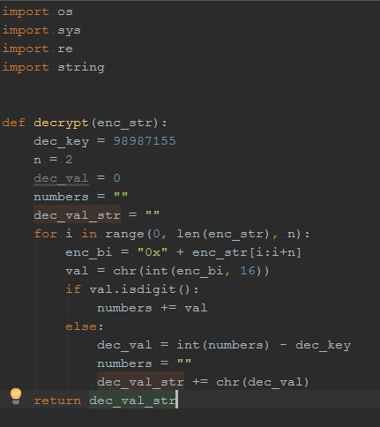The height and width of the screenshot is (427, 380).
Task: Click 'enc_bi' in the enc_bi = "0x" line
Action: pos(89,252)
